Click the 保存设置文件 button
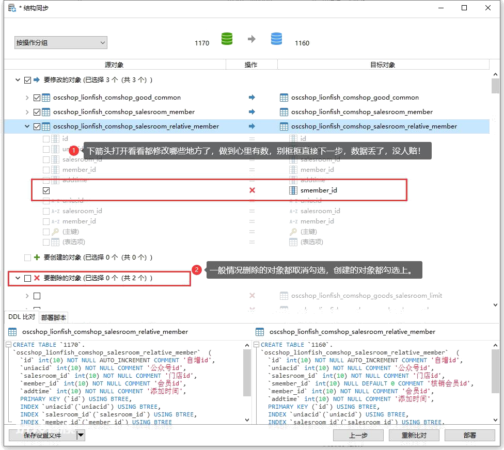The height and width of the screenshot is (450, 504). point(43,435)
